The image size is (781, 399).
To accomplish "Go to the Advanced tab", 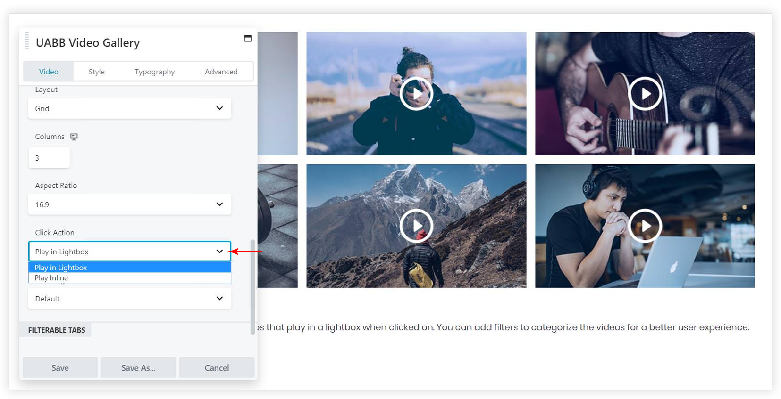I will pos(221,72).
